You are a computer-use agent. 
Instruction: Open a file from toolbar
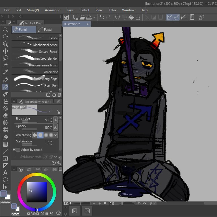coord(82,18)
